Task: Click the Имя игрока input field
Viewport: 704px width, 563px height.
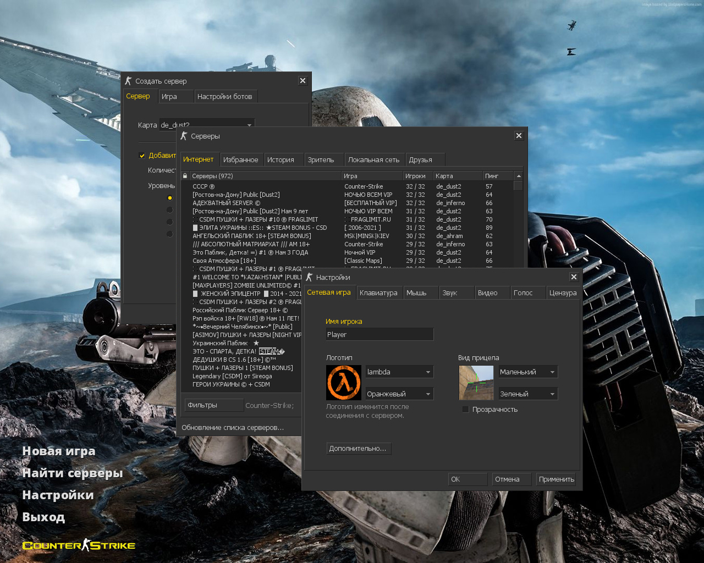Action: tap(380, 334)
